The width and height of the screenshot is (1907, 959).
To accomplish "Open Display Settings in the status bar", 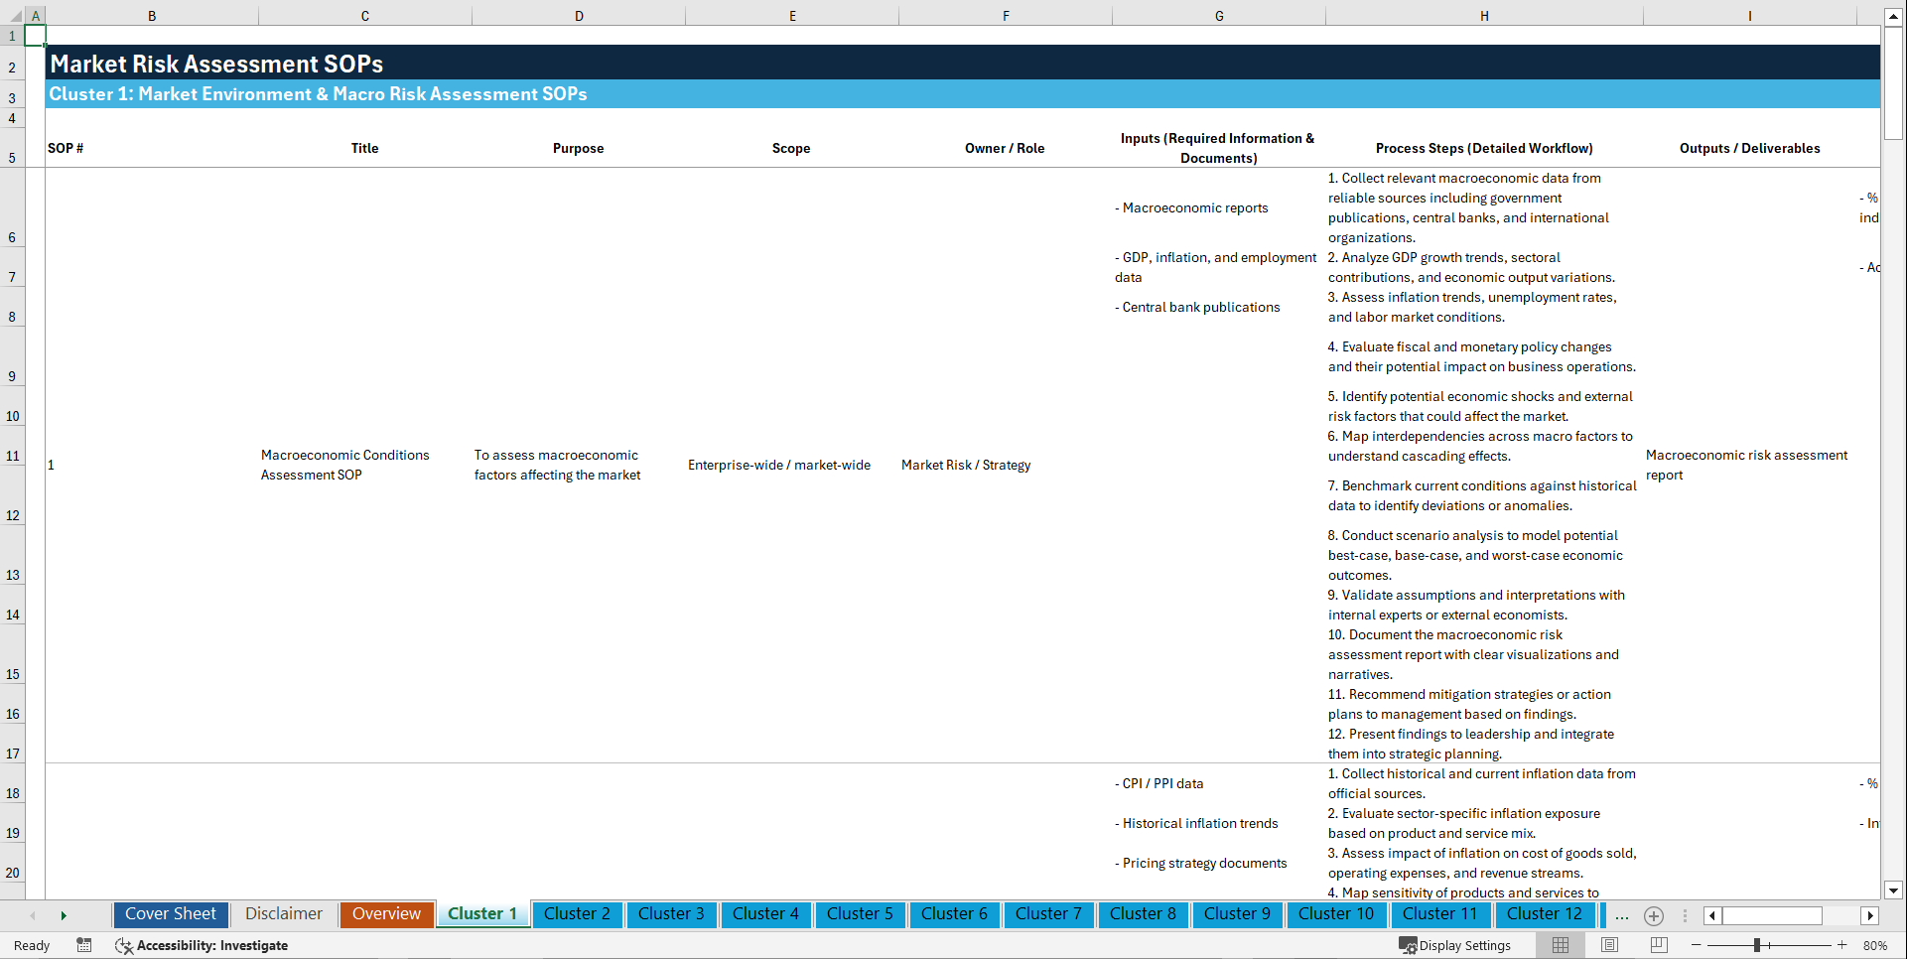I will [1456, 945].
